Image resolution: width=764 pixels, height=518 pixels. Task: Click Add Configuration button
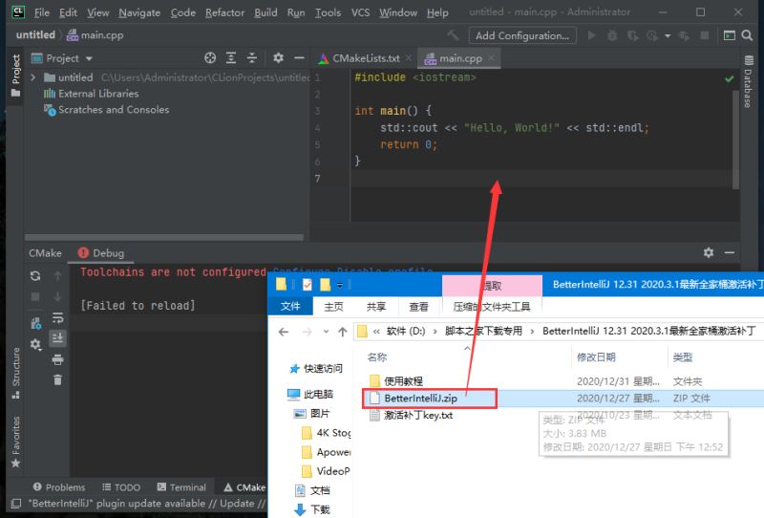(x=522, y=35)
